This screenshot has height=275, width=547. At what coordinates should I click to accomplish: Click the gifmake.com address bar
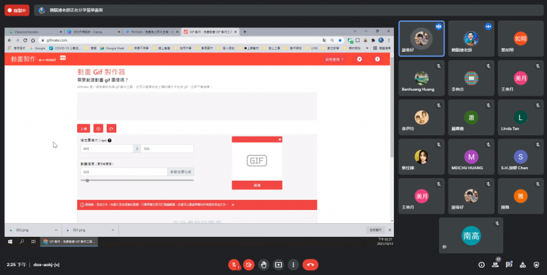181,40
